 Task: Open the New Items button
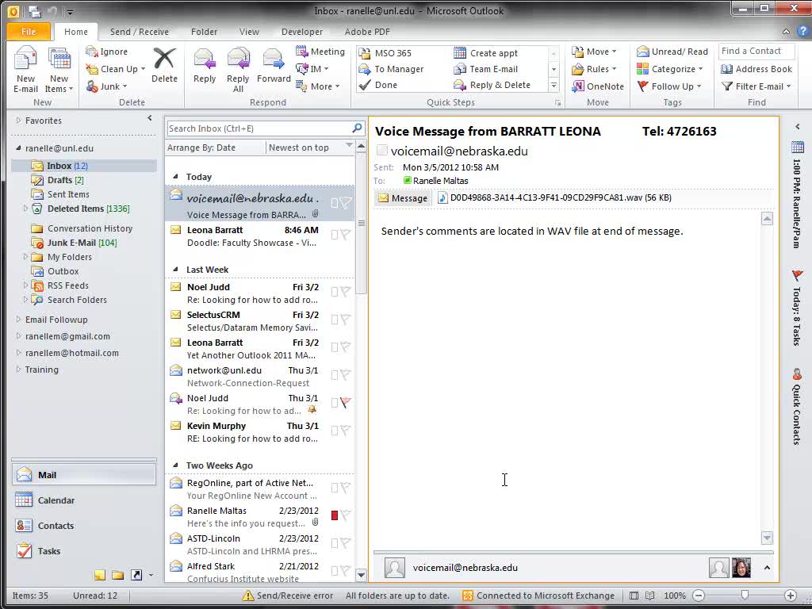[x=59, y=70]
